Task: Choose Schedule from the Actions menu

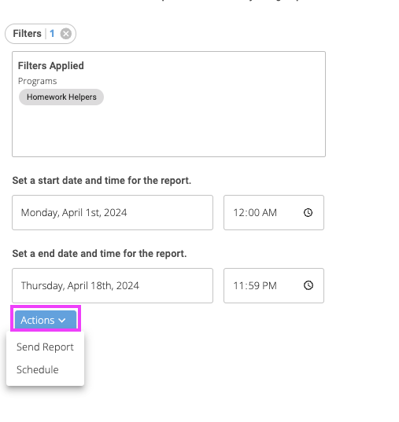Action: pyautogui.click(x=38, y=370)
